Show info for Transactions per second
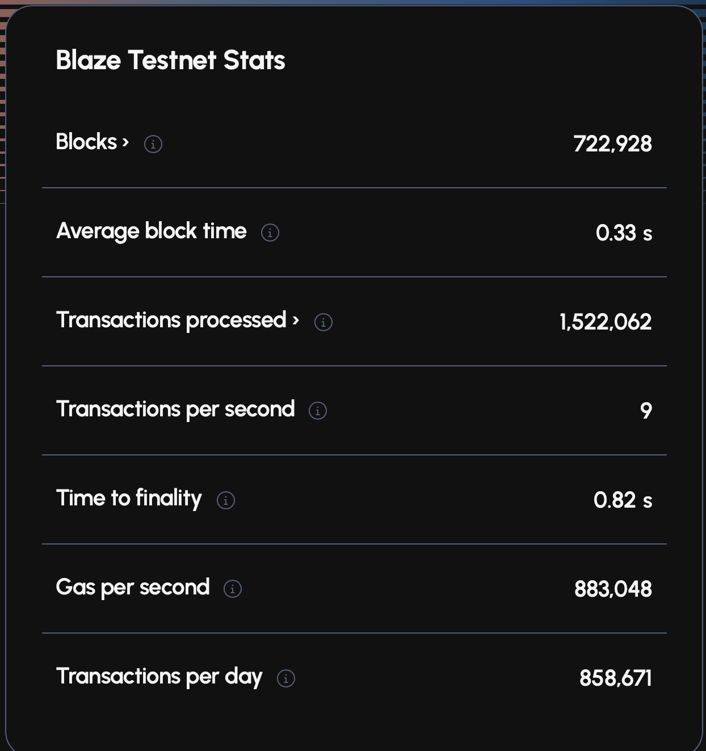Image resolution: width=706 pixels, height=751 pixels. [x=318, y=411]
